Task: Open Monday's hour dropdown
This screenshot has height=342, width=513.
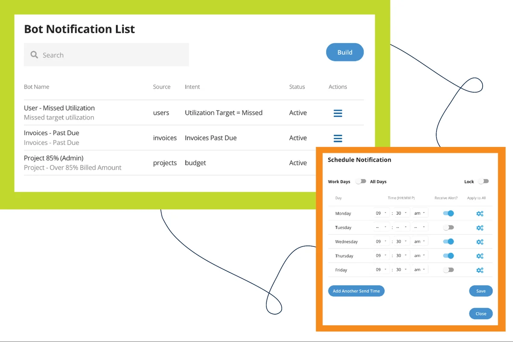Action: click(x=381, y=213)
